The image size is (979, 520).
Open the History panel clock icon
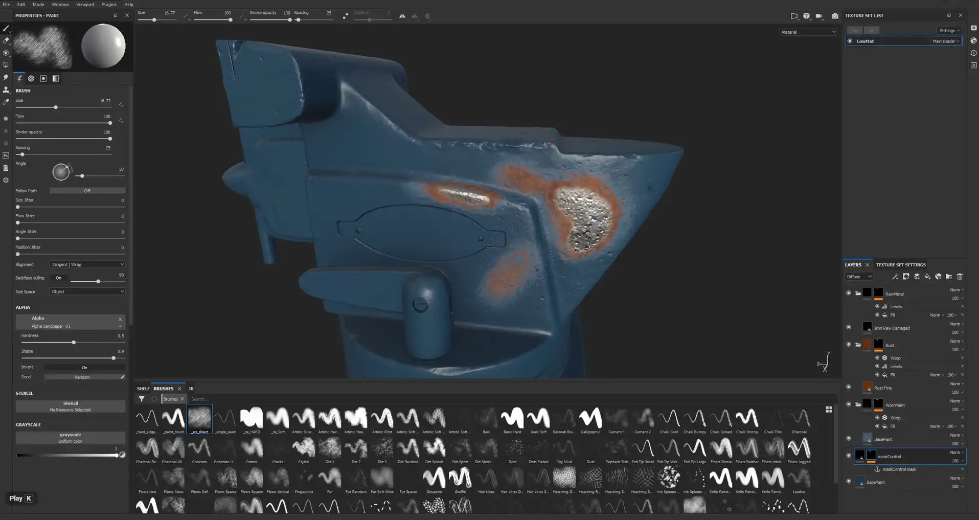pos(973,53)
